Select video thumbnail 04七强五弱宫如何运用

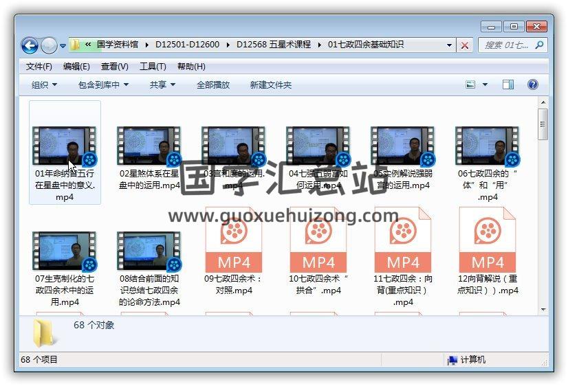click(318, 146)
